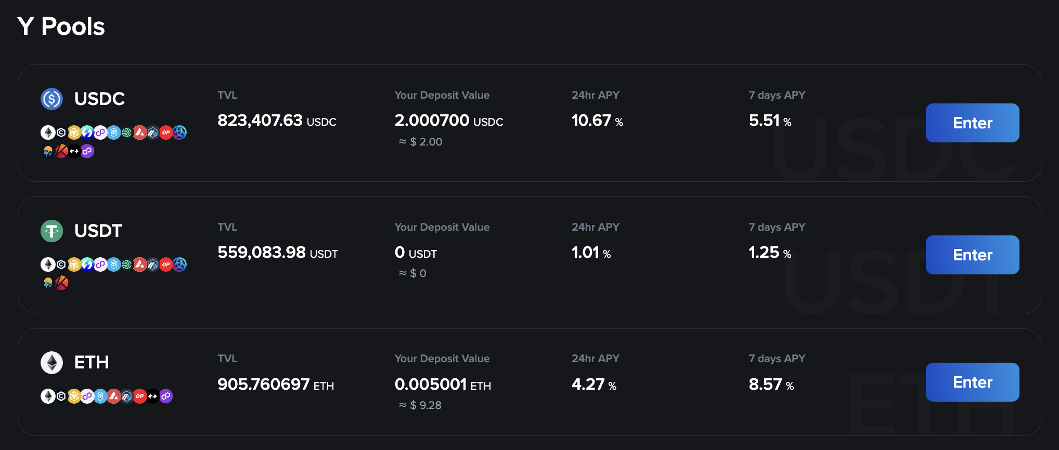Enter the USDC pool
Image resolution: width=1059 pixels, height=450 pixels.
[972, 123]
